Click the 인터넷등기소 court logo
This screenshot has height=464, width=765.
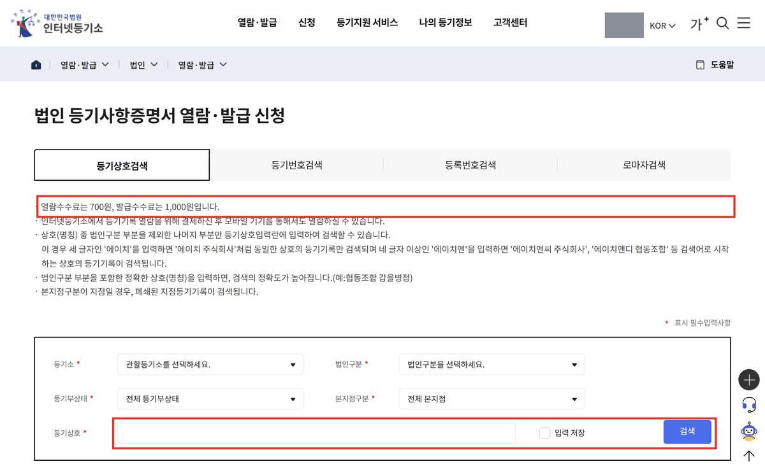56,22
